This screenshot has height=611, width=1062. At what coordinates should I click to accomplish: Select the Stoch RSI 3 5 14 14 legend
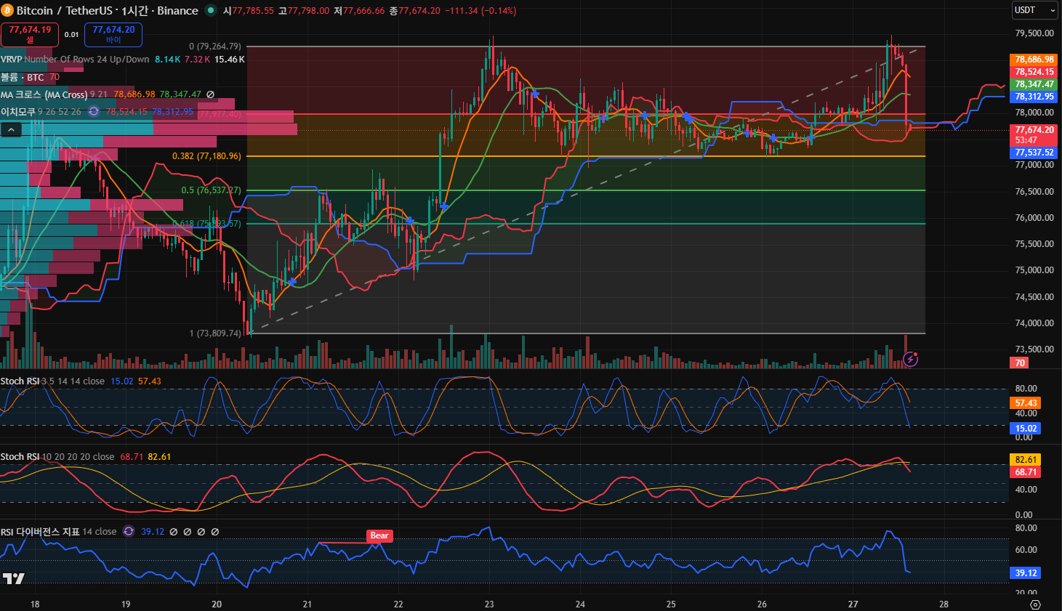pos(52,381)
